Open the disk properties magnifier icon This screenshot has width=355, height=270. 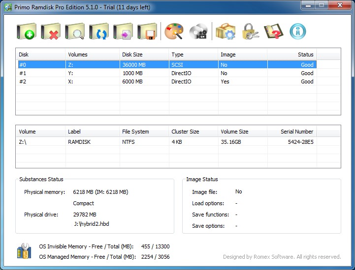point(75,31)
